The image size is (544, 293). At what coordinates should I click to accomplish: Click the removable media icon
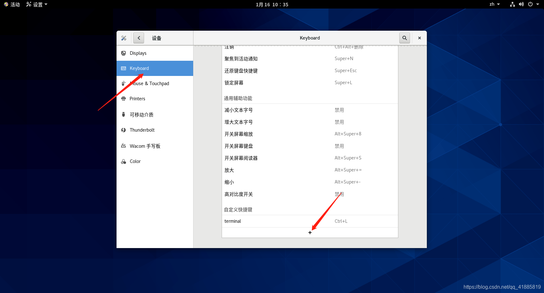click(x=123, y=115)
